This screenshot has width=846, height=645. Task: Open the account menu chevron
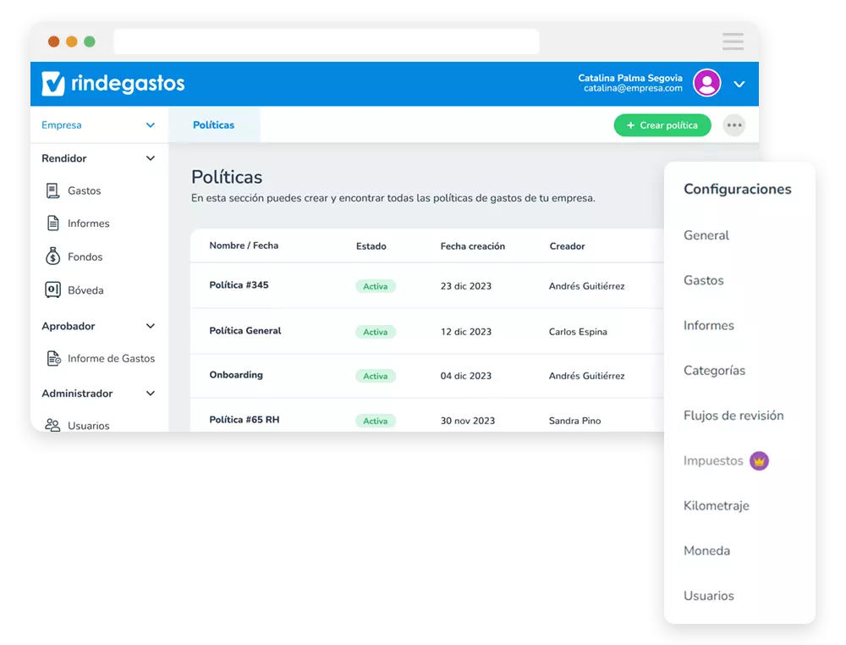(739, 84)
